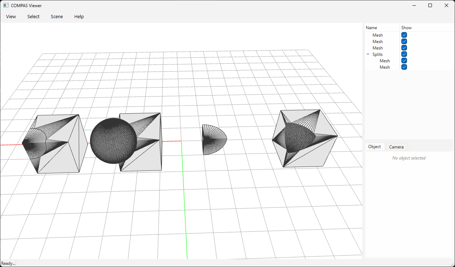Hide the last Mesh under Splits
The width and height of the screenshot is (455, 267).
(404, 67)
